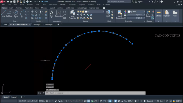
Task: Click the Save icon in the quick access toolbar
Action: tap(15, 1)
